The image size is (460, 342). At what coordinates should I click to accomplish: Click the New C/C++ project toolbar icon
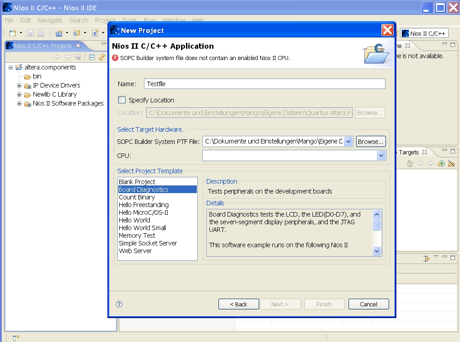tap(59, 33)
